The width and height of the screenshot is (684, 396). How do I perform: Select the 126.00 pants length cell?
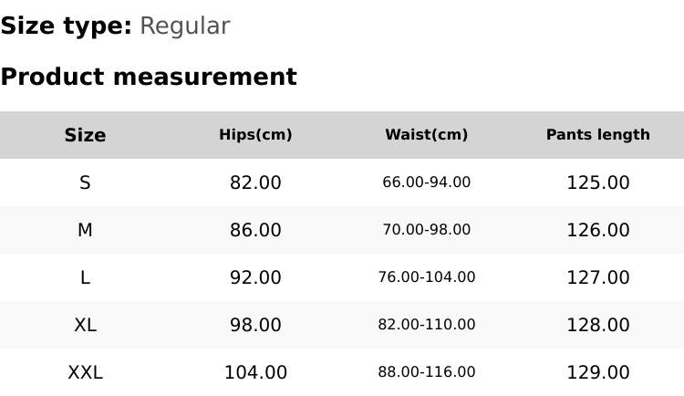pos(597,230)
